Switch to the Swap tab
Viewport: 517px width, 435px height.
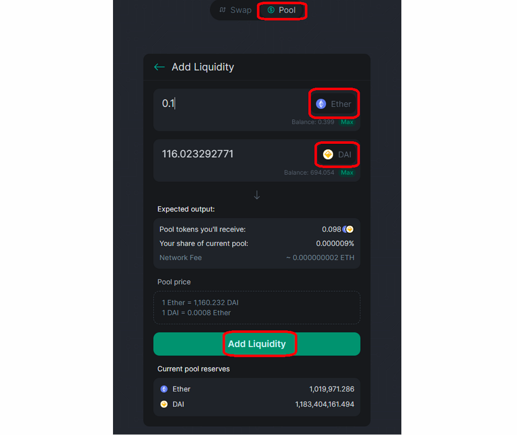click(x=235, y=10)
